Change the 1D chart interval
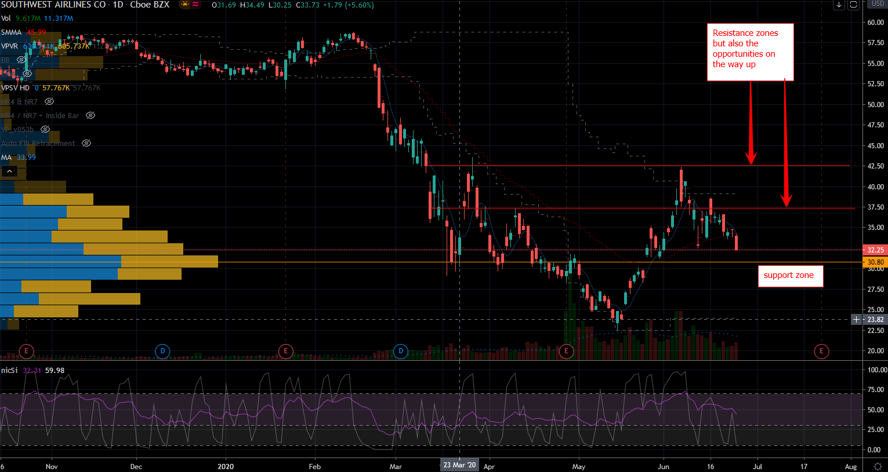The height and width of the screenshot is (472, 888). click(x=118, y=5)
